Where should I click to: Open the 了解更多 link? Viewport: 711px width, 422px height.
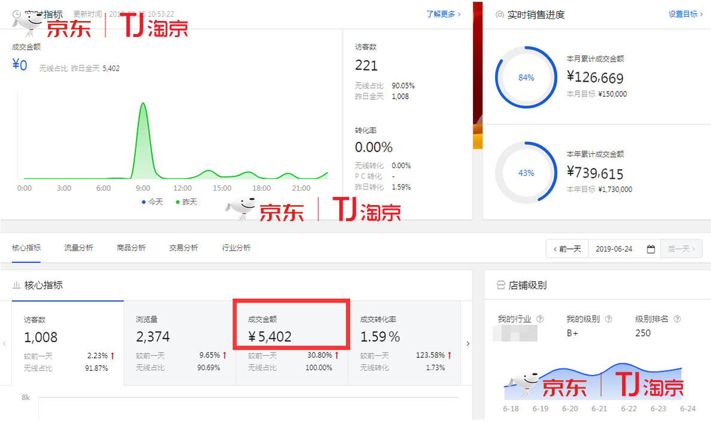coord(443,14)
